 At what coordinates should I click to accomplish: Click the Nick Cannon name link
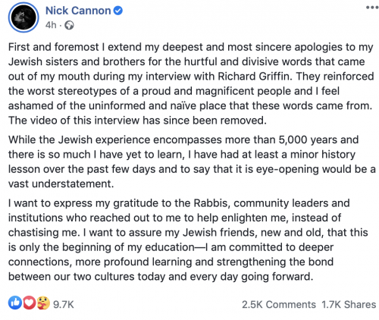tap(78, 11)
